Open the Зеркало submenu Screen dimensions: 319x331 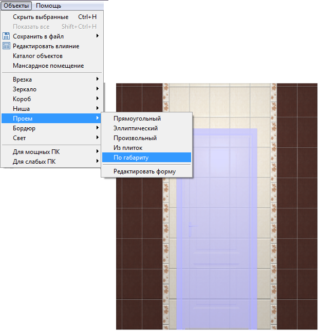52,89
